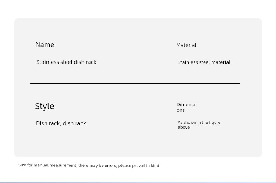The height and width of the screenshot is (183, 276).
Task: Click the blue gradient bar at the bottom
Action: [138, 182]
